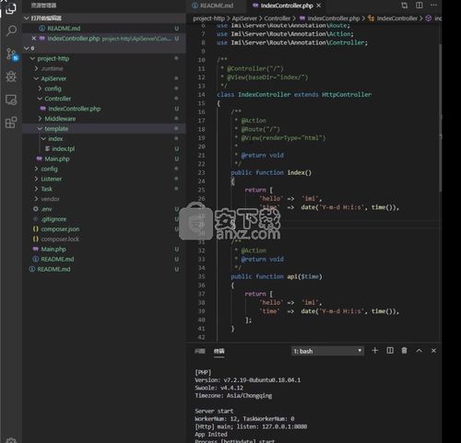
Task: Collapse the index folder under template
Action: pyautogui.click(x=104, y=139)
